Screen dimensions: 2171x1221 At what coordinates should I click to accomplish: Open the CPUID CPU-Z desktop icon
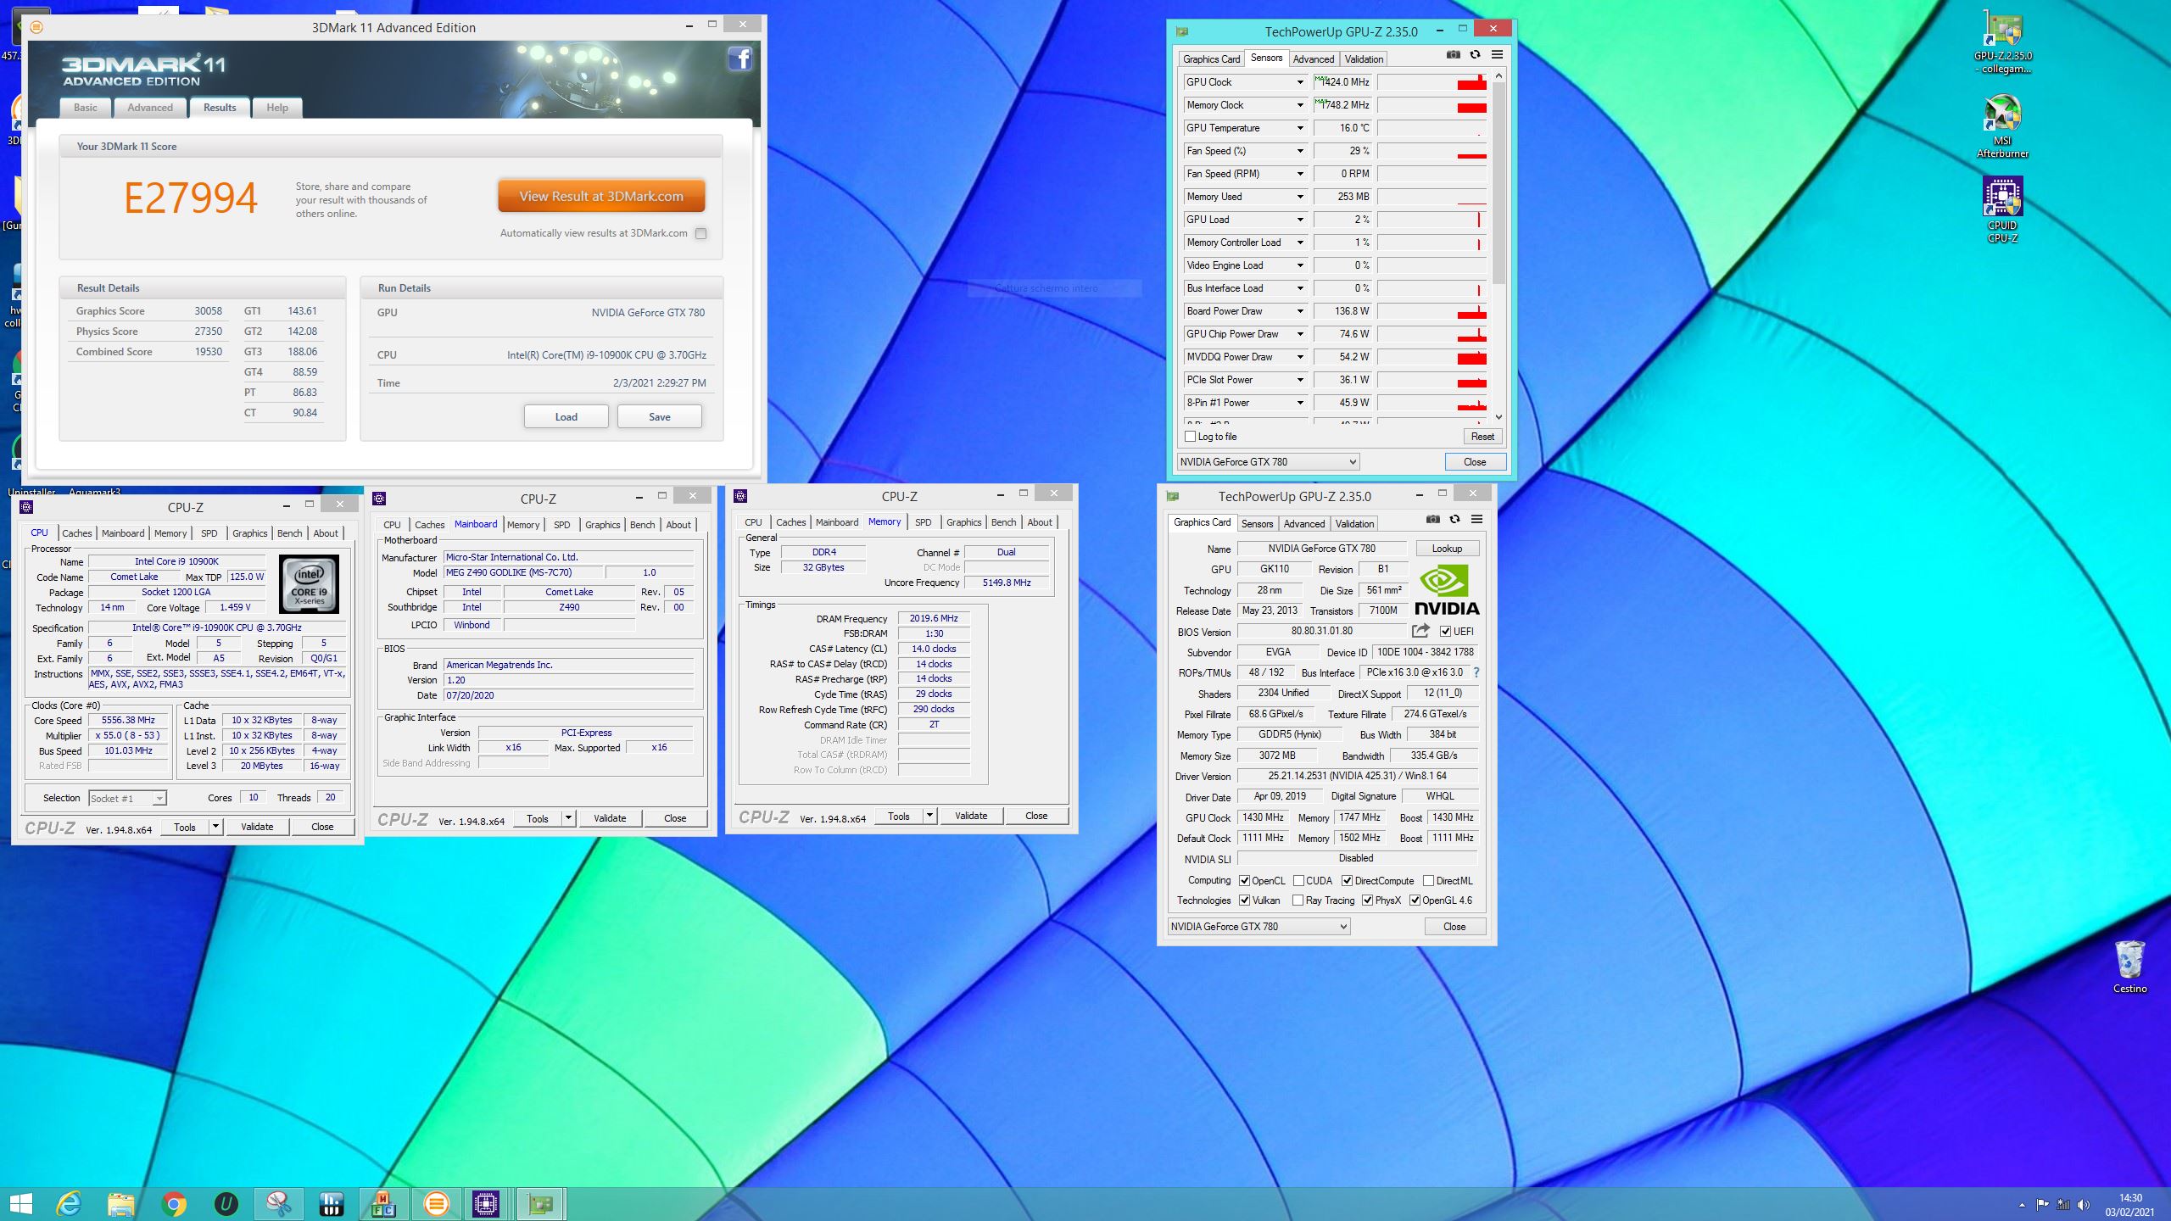point(2002,210)
